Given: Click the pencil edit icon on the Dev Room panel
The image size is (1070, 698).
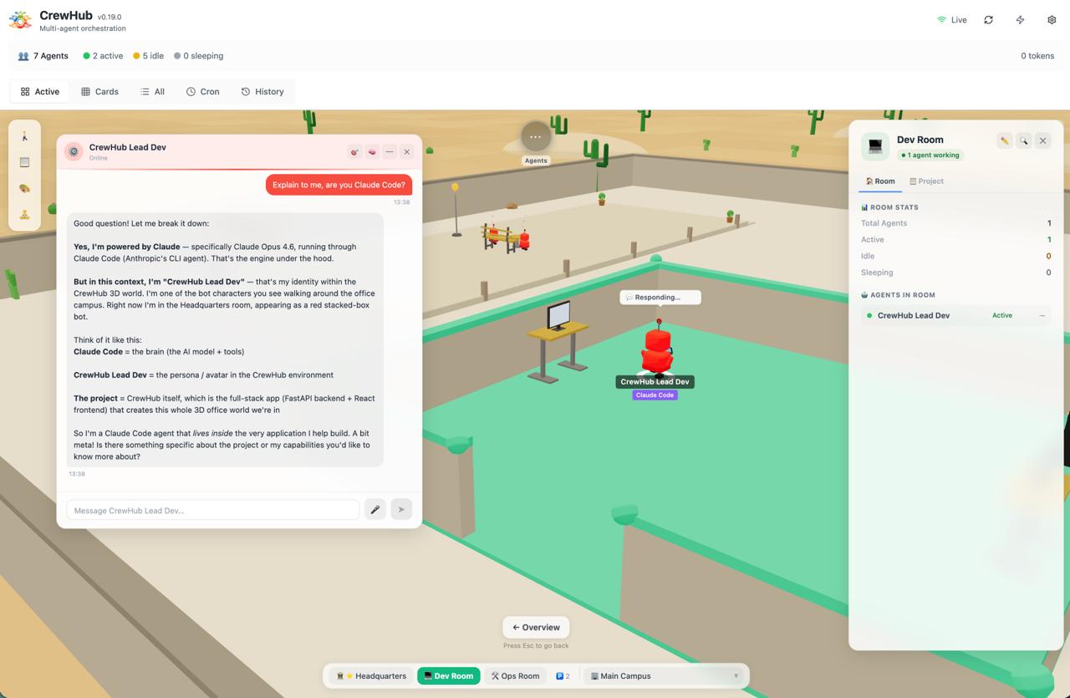Looking at the screenshot, I should [x=1004, y=140].
